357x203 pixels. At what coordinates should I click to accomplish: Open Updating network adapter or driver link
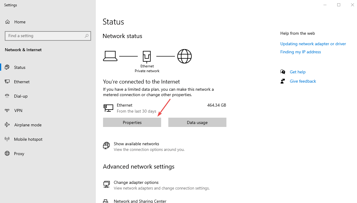[313, 44]
